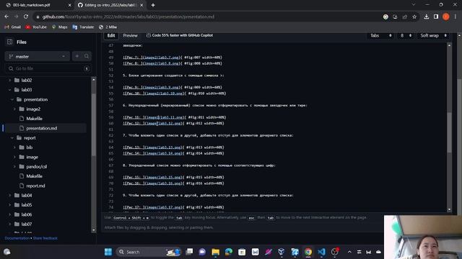Expand the image folder under report
Screen dimensions: 462x259
(x=14, y=157)
